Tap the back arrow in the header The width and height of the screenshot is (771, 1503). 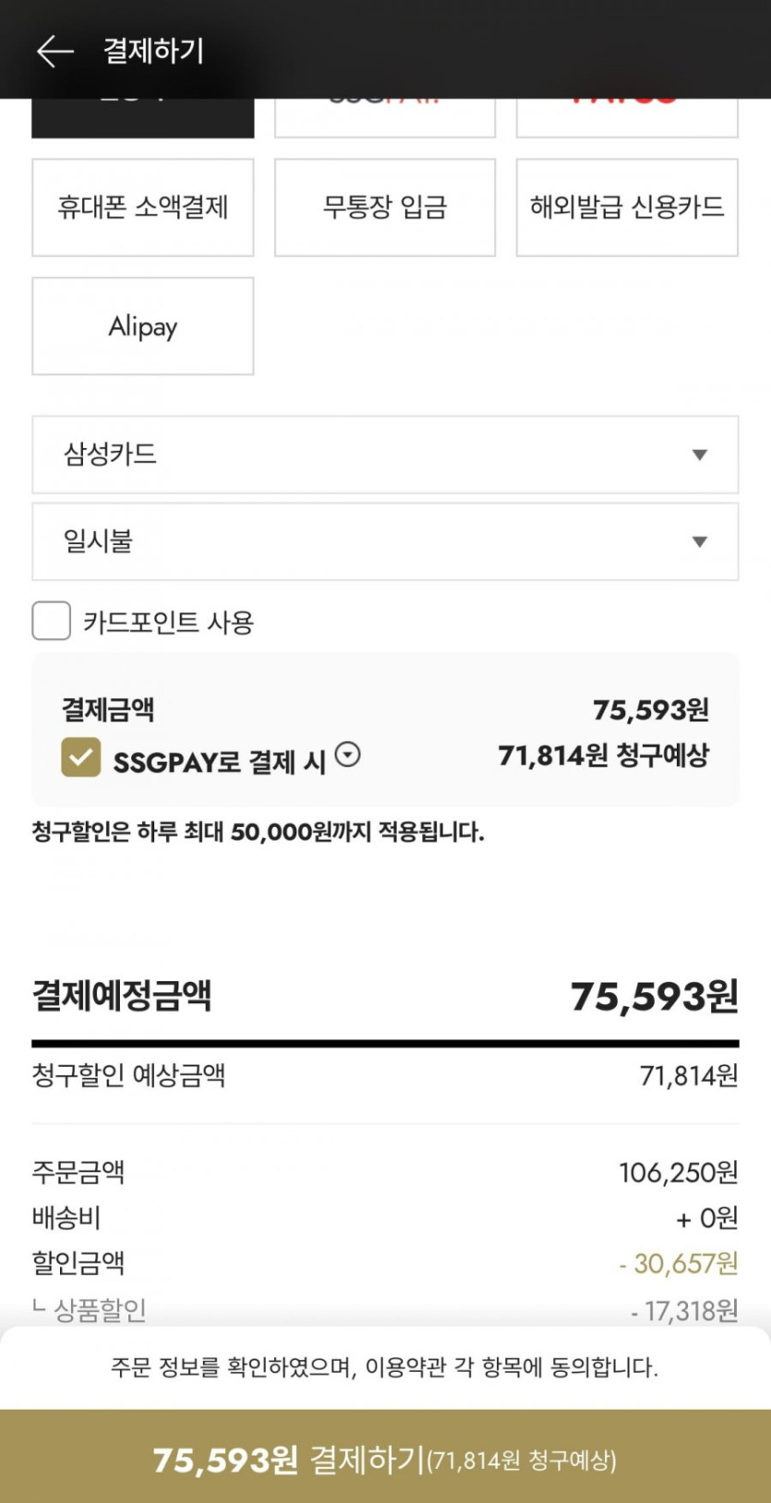coord(54,51)
